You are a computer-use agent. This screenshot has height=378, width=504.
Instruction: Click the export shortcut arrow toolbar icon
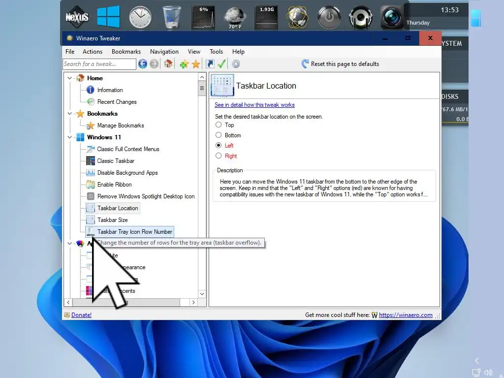pos(210,64)
